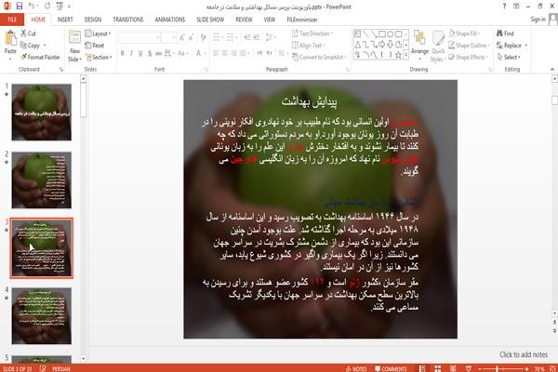Click the NOTES button in status bar
This screenshot has height=372, width=558.
(356, 368)
